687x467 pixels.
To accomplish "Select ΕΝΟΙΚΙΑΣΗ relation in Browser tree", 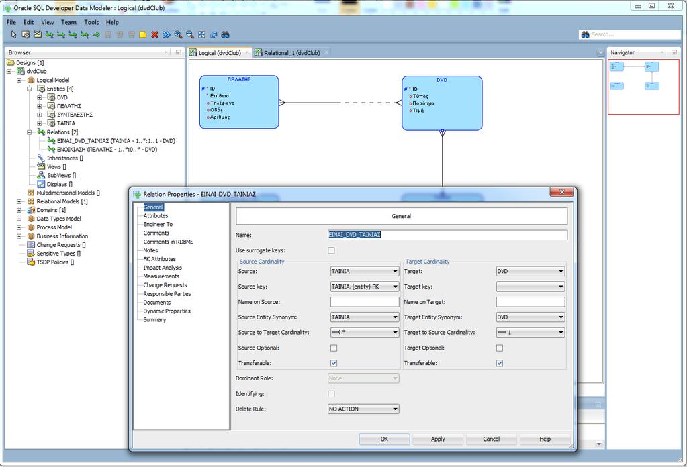I will click(x=107, y=149).
